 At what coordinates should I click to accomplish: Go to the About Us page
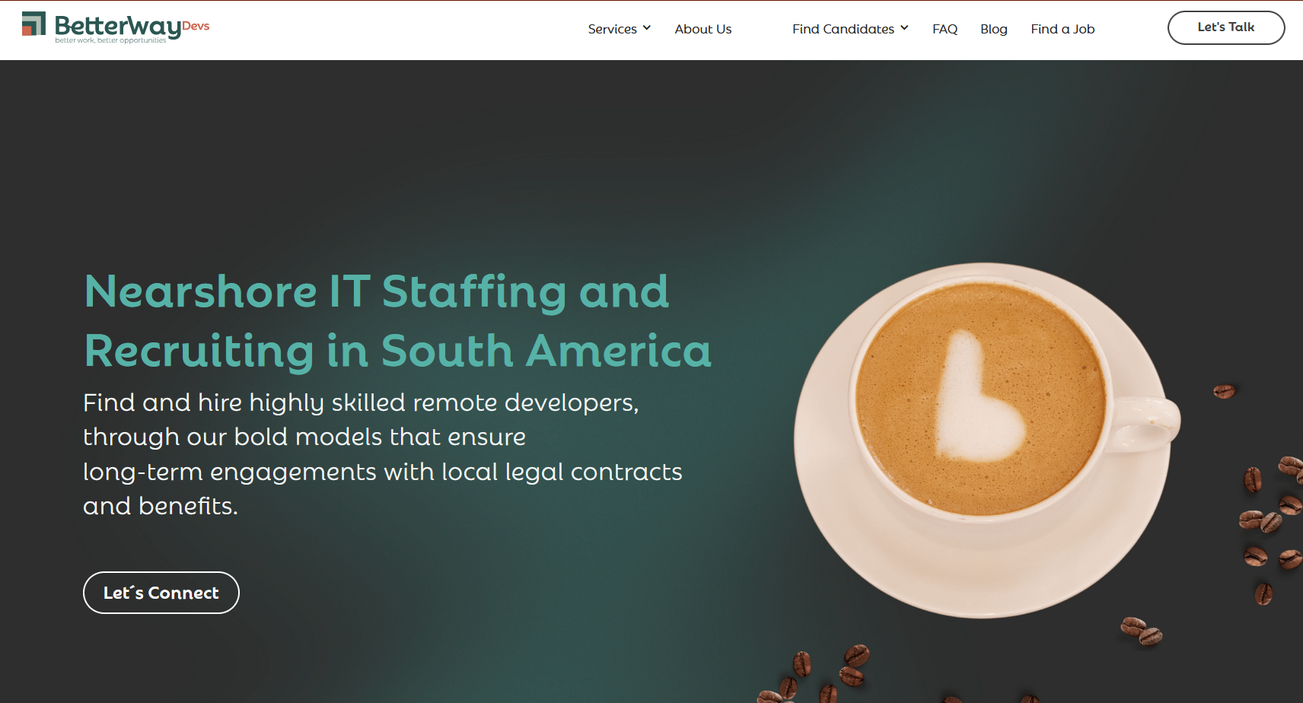pyautogui.click(x=702, y=29)
